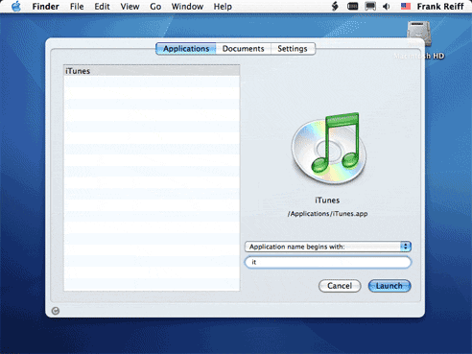The width and height of the screenshot is (472, 354).
Task: Open the Go menu
Action: click(155, 7)
